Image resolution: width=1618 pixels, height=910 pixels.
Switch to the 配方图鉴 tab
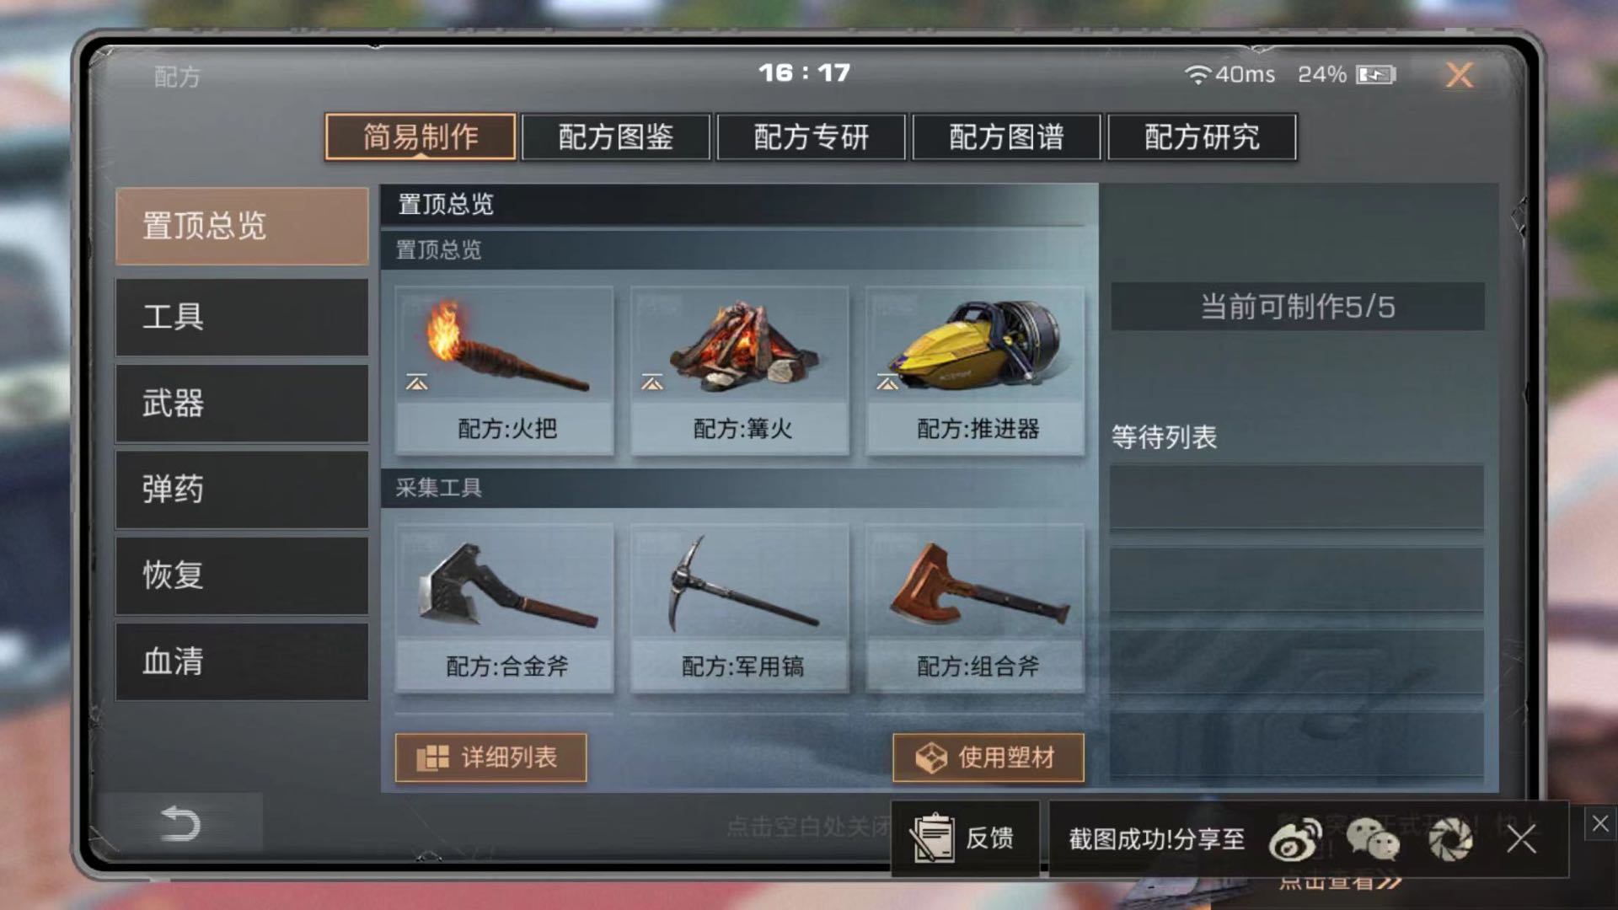click(x=616, y=136)
